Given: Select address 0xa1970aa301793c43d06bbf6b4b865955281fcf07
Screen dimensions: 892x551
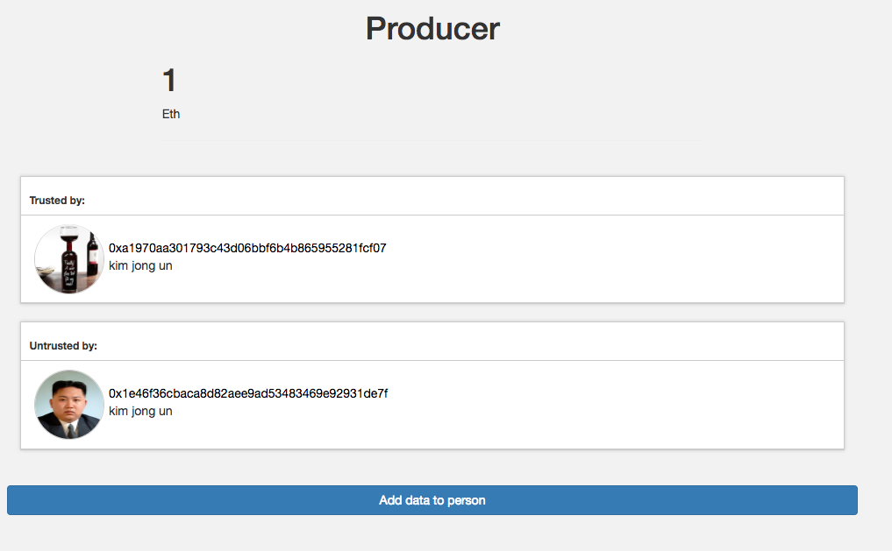Looking at the screenshot, I should tap(247, 248).
